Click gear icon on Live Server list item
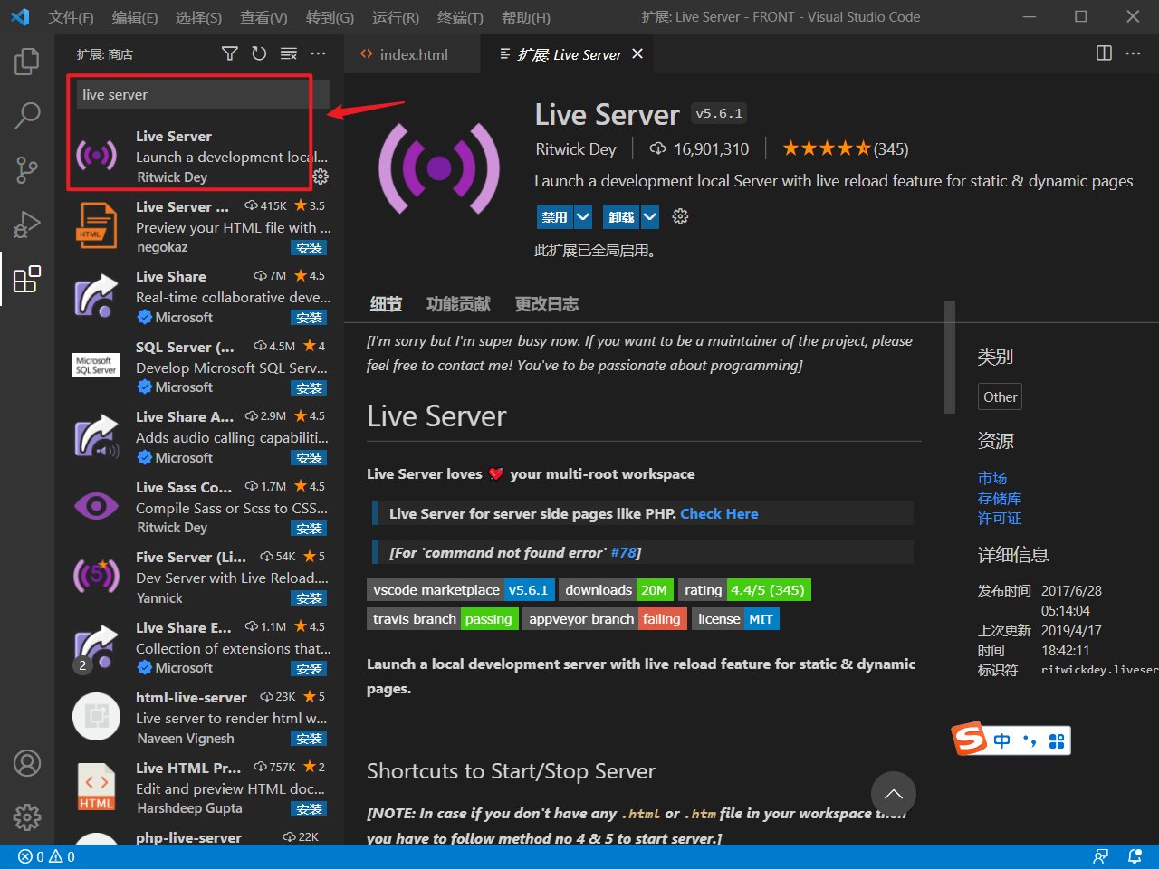This screenshot has width=1159, height=869. coord(321,177)
